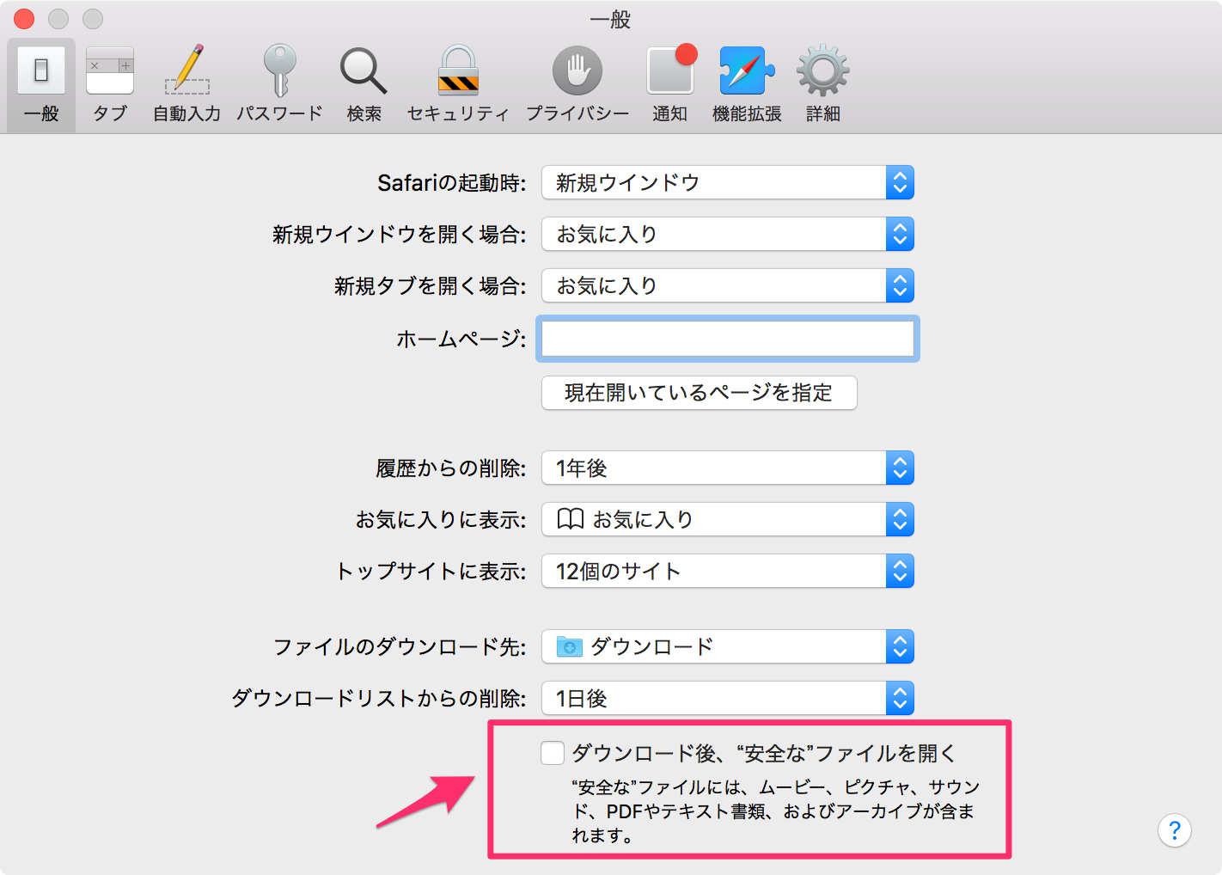Enable opening safe files after download
Image resolution: width=1222 pixels, height=875 pixels.
[x=553, y=753]
